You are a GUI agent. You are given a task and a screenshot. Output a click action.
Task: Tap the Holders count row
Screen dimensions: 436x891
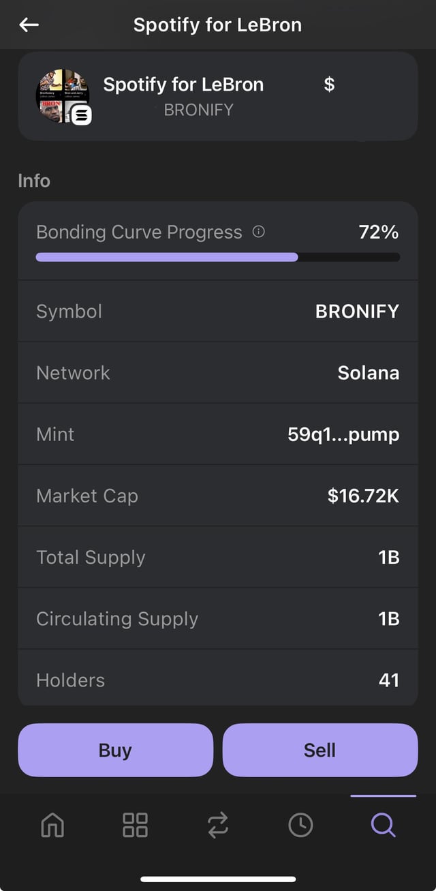point(218,680)
